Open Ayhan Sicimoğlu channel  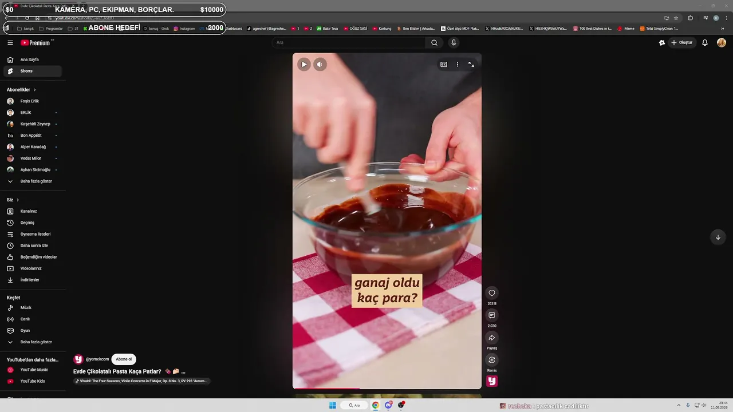(33, 170)
